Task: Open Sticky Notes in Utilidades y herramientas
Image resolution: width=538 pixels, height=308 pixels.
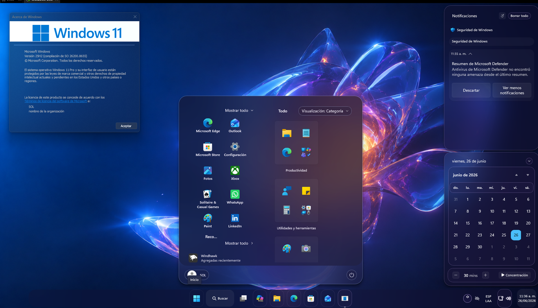Action: (x=306, y=191)
